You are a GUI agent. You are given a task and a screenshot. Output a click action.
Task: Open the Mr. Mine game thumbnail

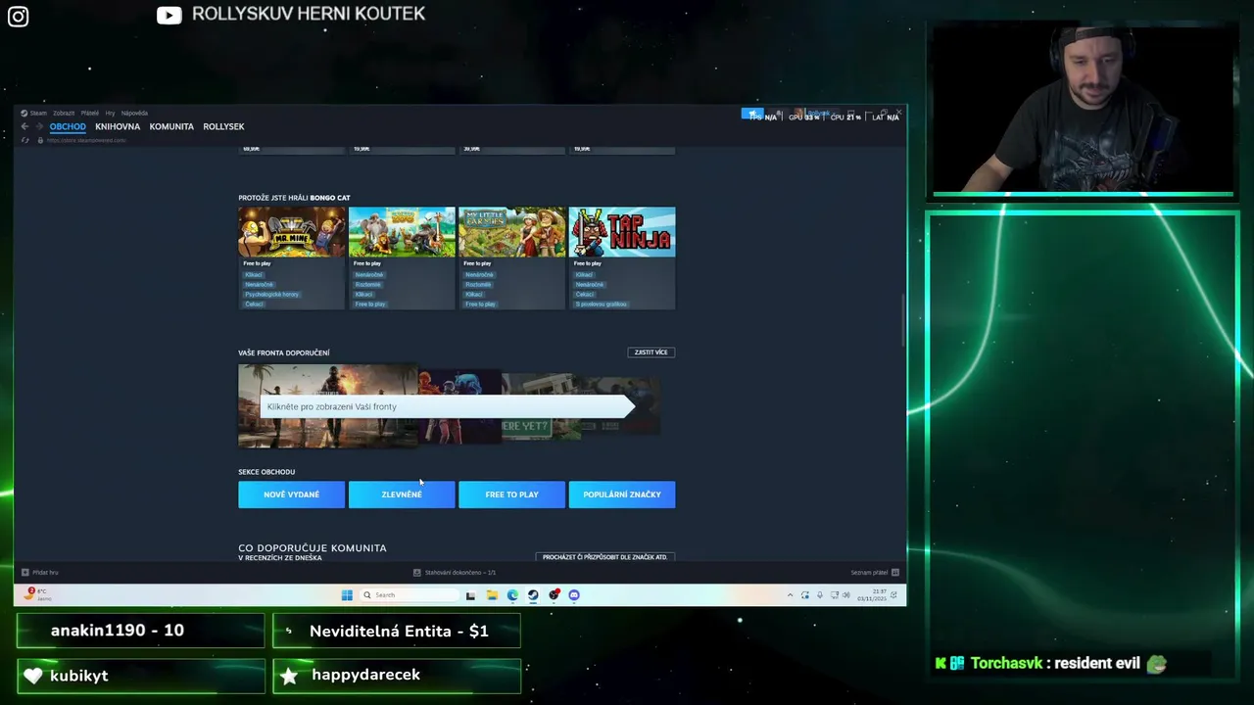click(292, 232)
